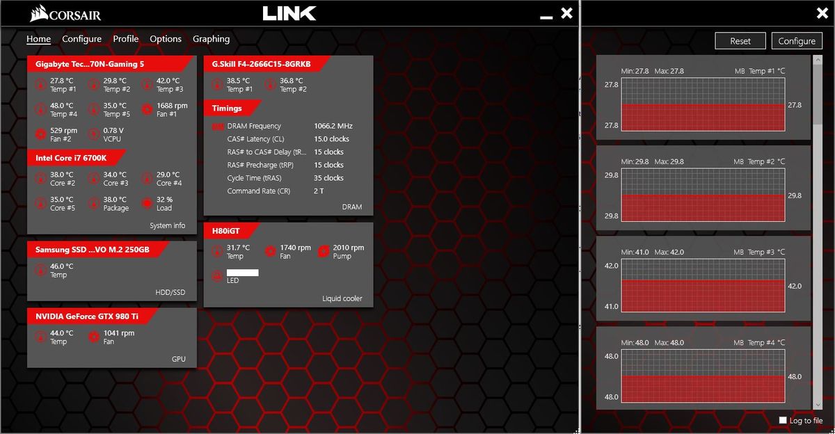Enable the Log to file checkbox
Screen dimensions: 835x434
pyautogui.click(x=782, y=420)
